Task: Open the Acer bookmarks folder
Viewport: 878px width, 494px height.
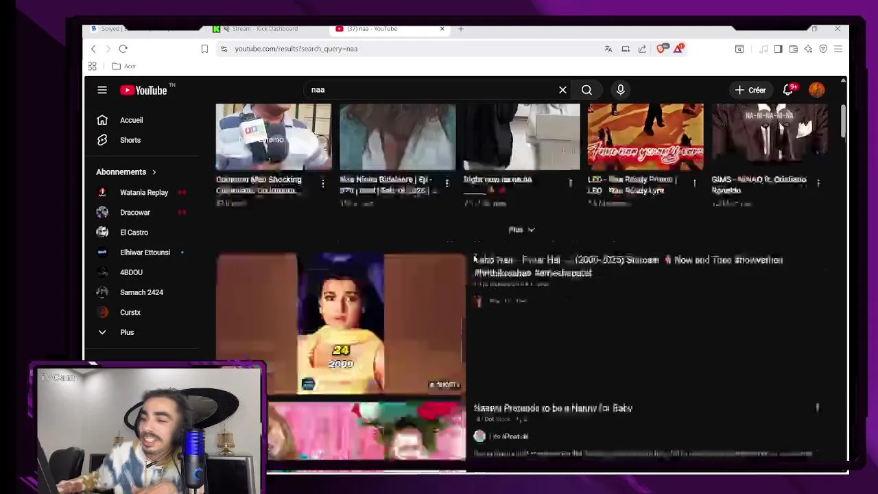Action: coord(124,66)
